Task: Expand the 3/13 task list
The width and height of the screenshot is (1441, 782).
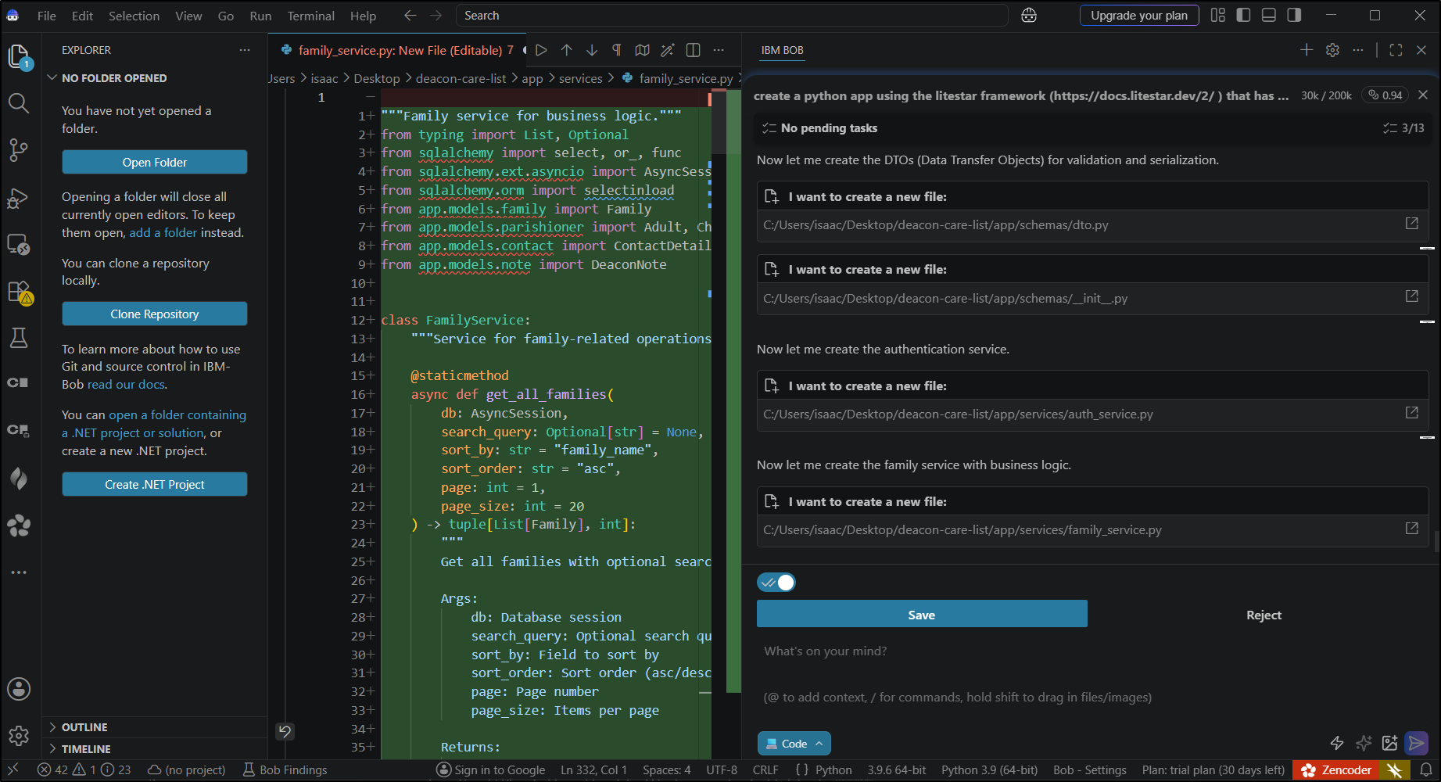Action: click(x=1403, y=128)
